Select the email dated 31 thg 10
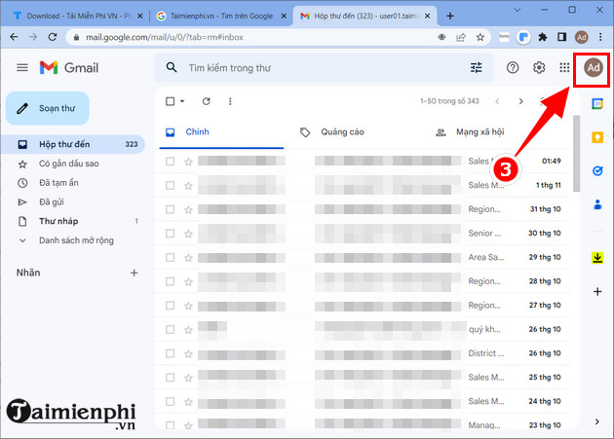 (170, 209)
